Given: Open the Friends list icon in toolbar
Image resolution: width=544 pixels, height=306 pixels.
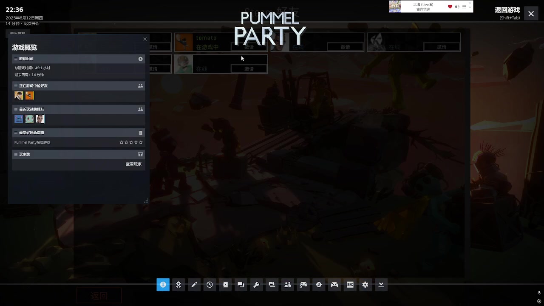Looking at the screenshot, I should [288, 285].
